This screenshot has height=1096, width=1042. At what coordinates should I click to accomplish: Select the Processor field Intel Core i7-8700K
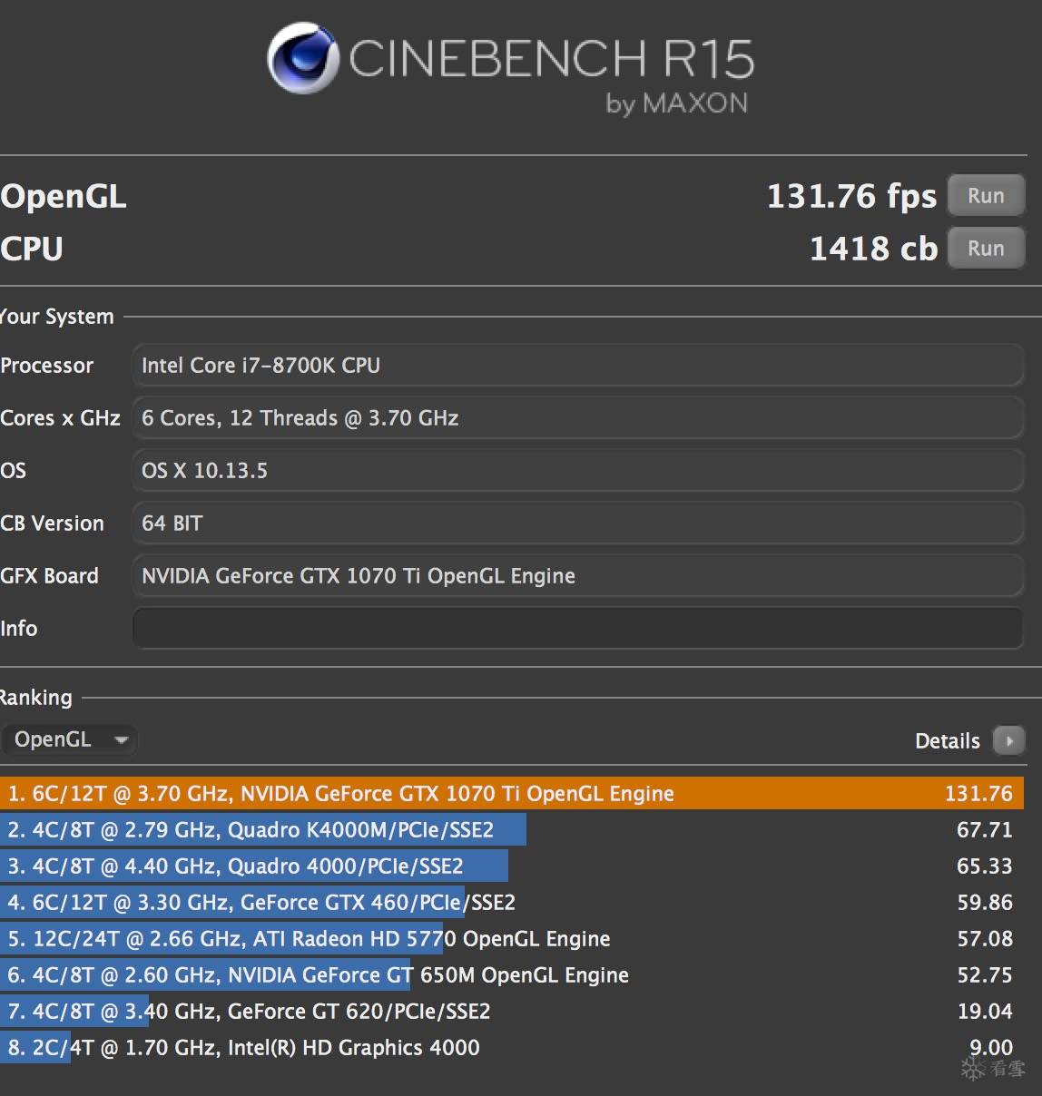(577, 366)
